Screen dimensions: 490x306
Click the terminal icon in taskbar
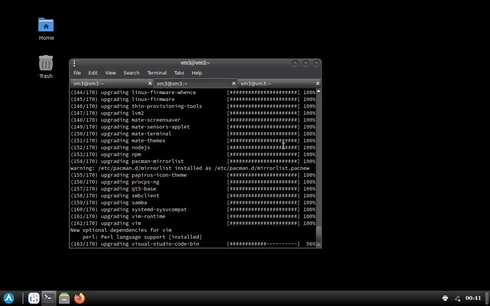49,298
